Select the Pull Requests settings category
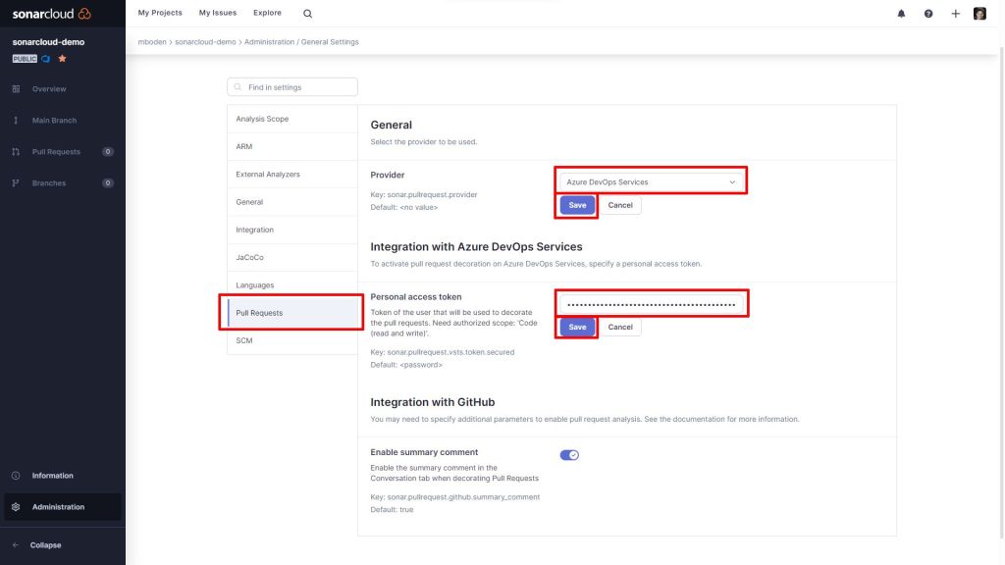The width and height of the screenshot is (1005, 565). click(292, 313)
